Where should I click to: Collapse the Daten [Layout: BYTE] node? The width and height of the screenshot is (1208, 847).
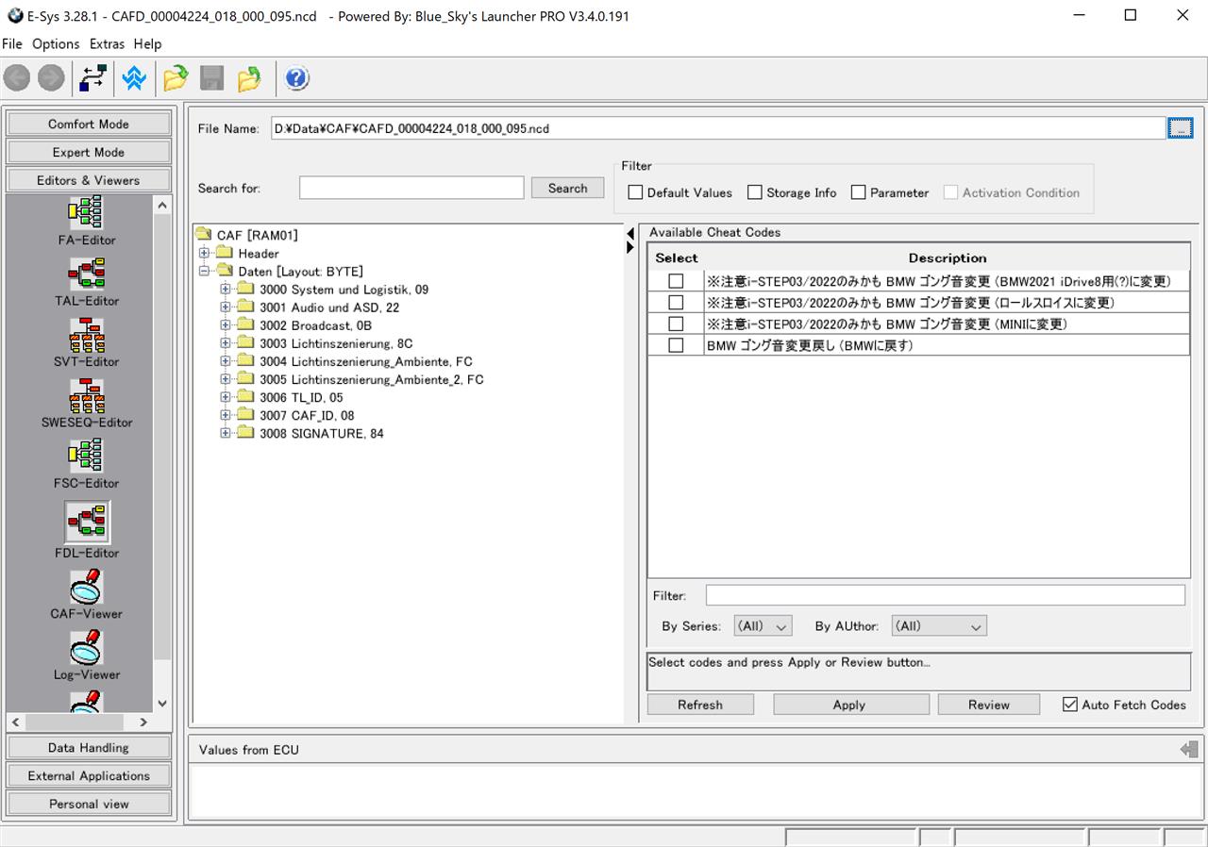coord(204,271)
